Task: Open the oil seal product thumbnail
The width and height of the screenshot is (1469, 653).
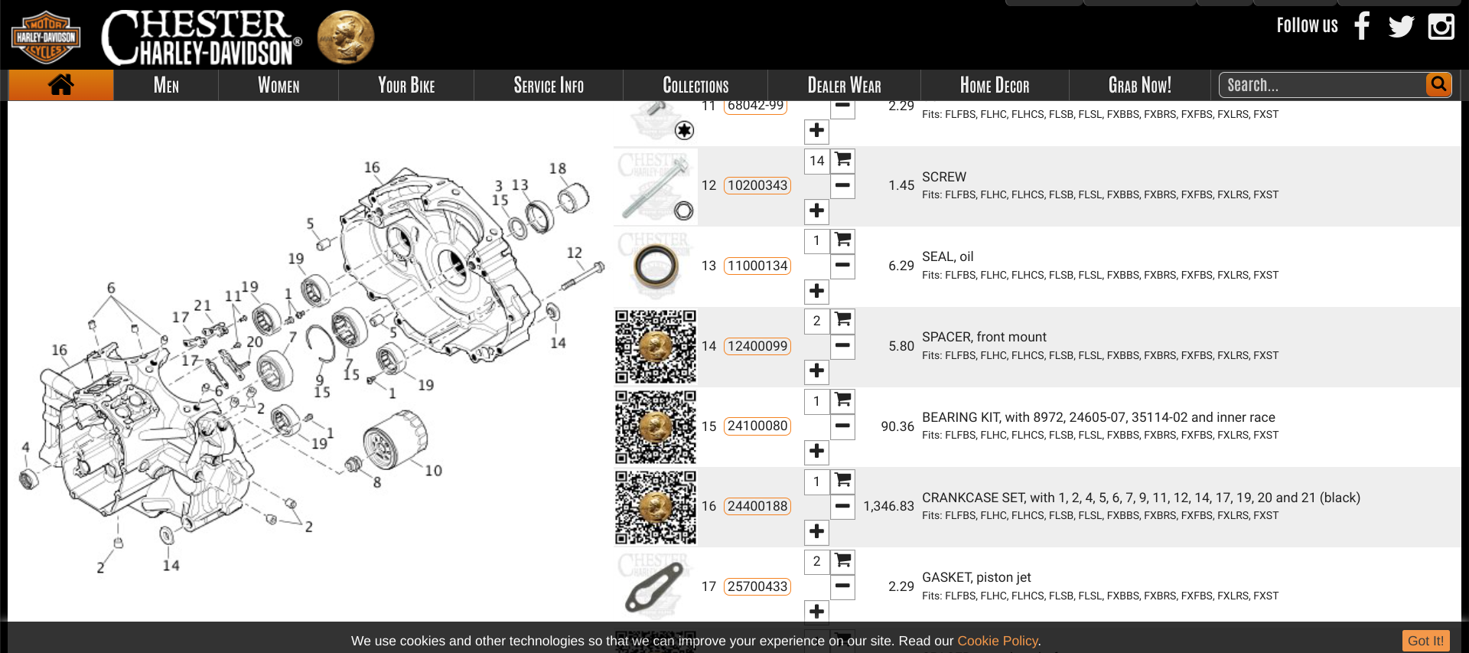Action: click(x=655, y=266)
